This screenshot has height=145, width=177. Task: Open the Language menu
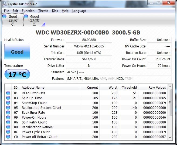pyautogui.click(x=79, y=11)
